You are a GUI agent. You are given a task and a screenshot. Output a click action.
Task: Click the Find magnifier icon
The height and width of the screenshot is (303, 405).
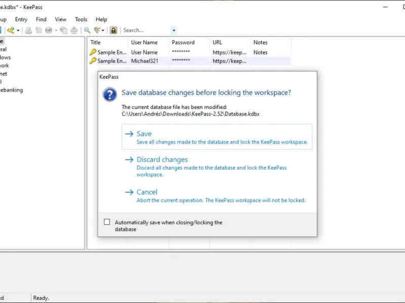pyautogui.click(x=87, y=30)
